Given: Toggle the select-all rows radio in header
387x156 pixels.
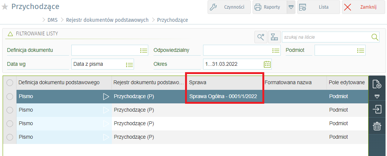Looking at the screenshot, I should point(10,83).
